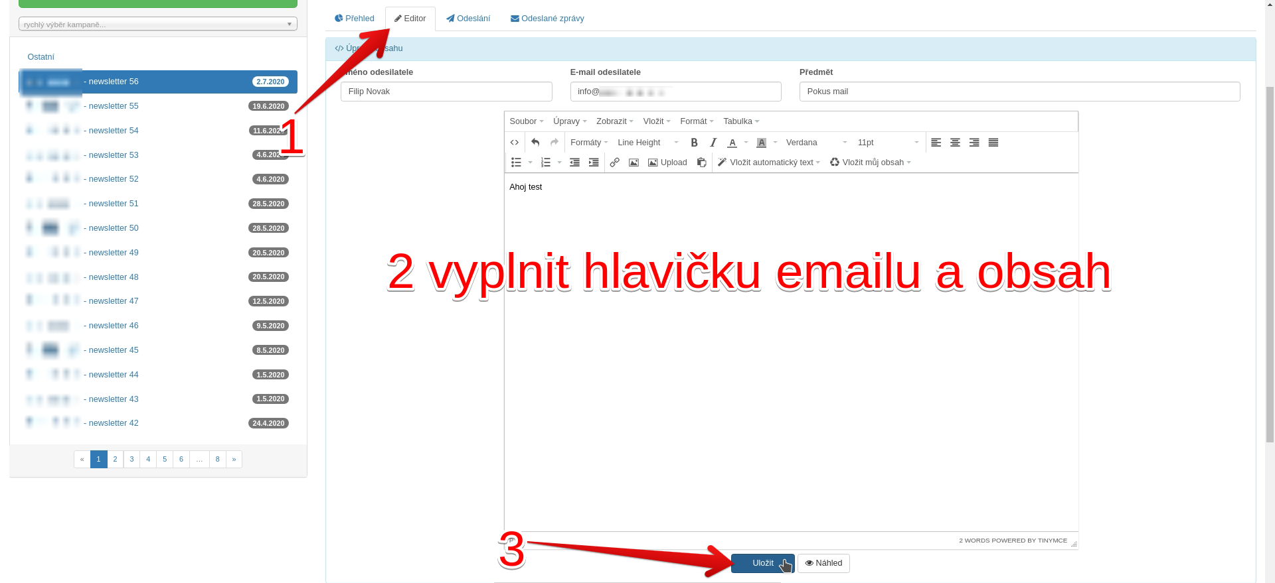Open the Úpravy menu
This screenshot has width=1275, height=583.
click(x=570, y=121)
